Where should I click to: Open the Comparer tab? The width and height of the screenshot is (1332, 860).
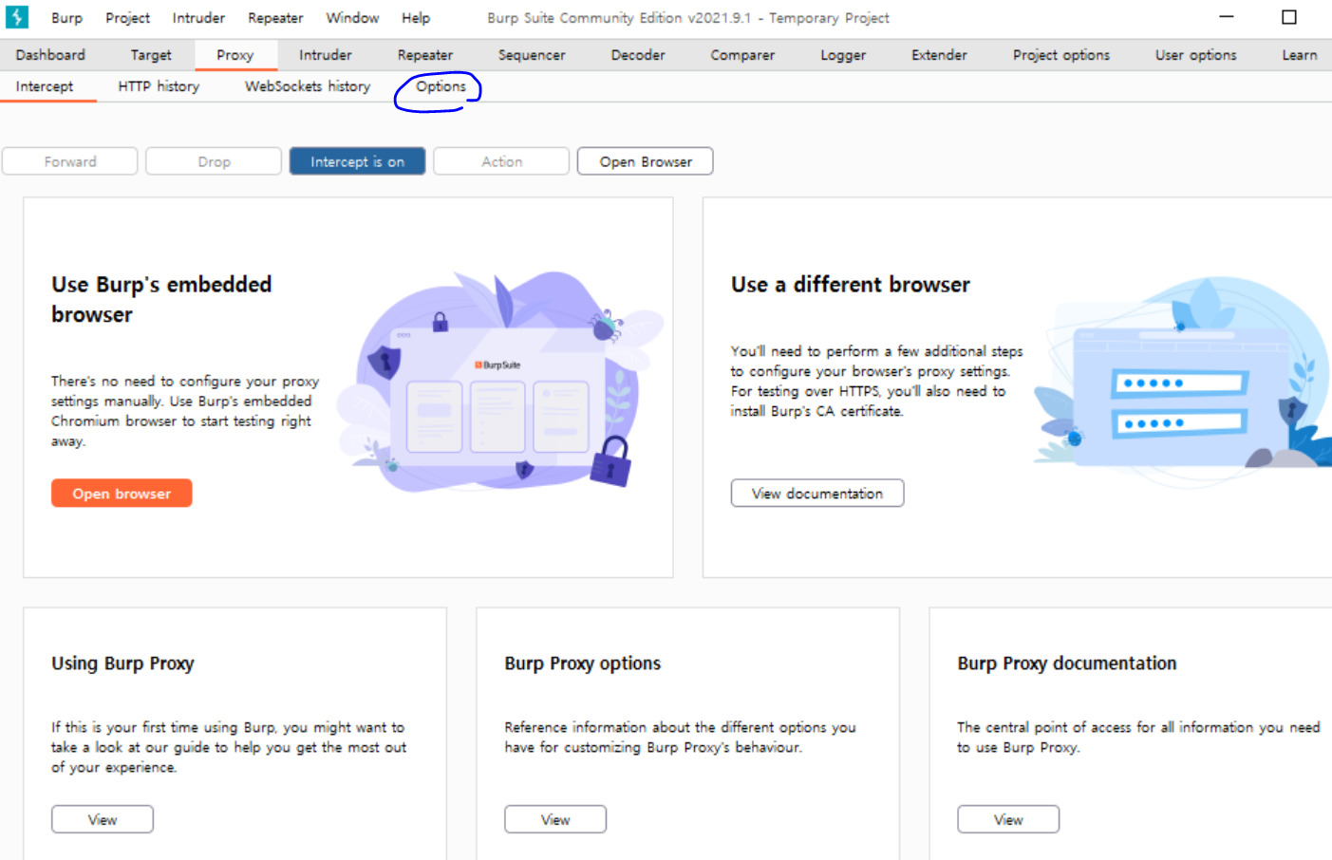742,55
